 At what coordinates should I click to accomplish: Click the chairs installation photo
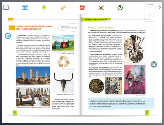click(33, 97)
